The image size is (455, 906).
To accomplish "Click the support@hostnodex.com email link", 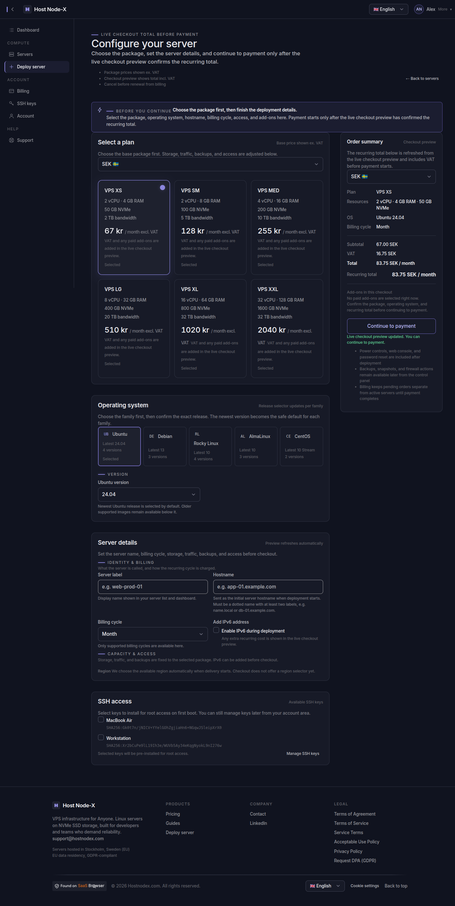I will click(x=78, y=839).
